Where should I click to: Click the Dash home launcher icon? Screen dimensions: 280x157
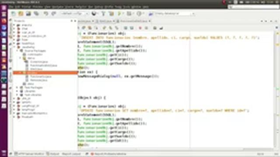(4, 7)
